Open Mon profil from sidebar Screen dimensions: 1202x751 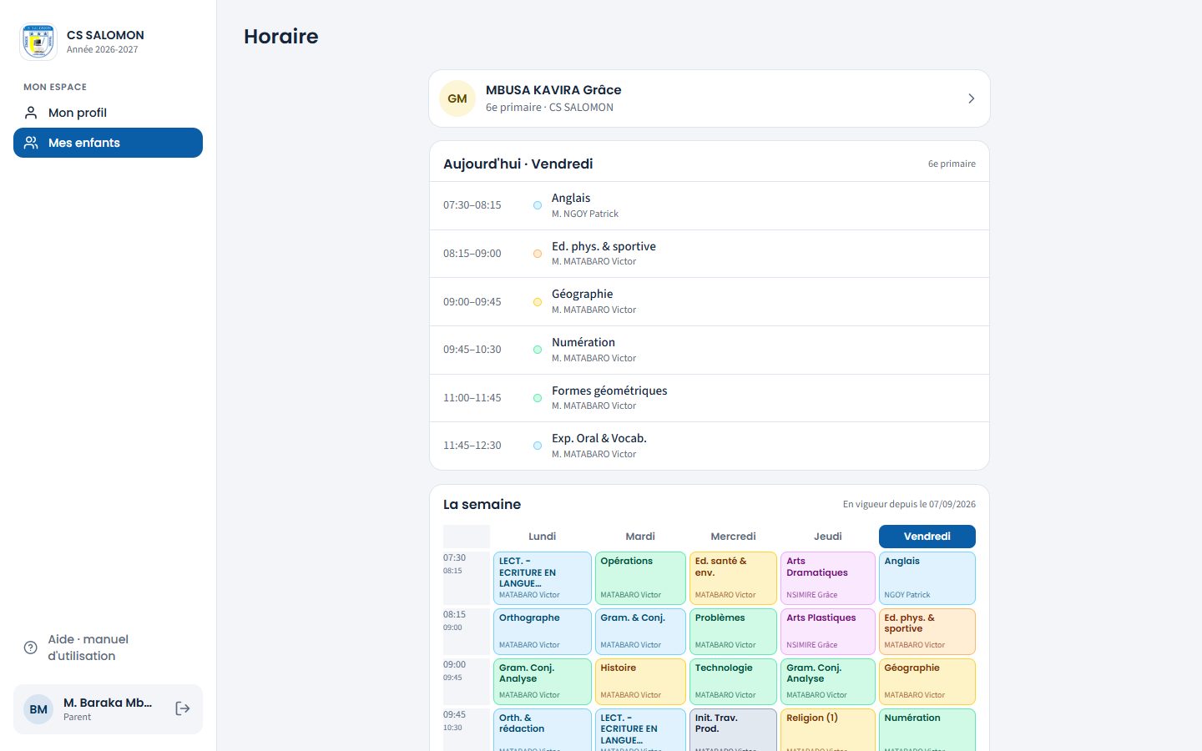[x=108, y=113]
